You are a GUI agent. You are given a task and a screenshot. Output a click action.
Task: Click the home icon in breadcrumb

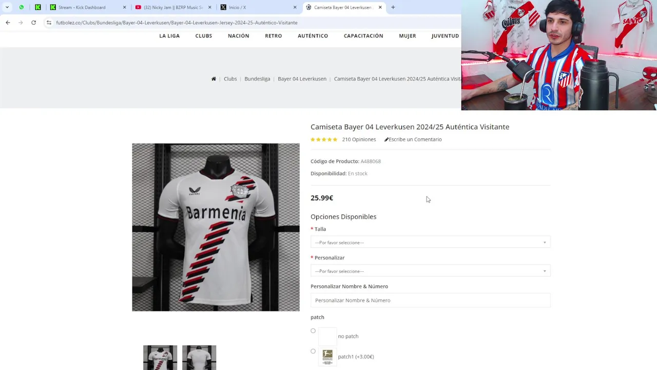(214, 79)
